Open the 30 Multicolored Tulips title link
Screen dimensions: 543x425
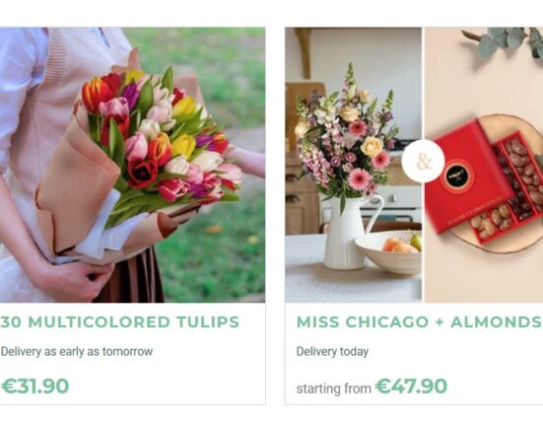[x=120, y=321]
